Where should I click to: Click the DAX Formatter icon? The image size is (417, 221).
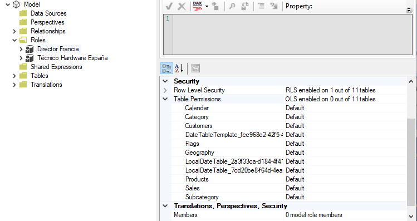tap(198, 6)
